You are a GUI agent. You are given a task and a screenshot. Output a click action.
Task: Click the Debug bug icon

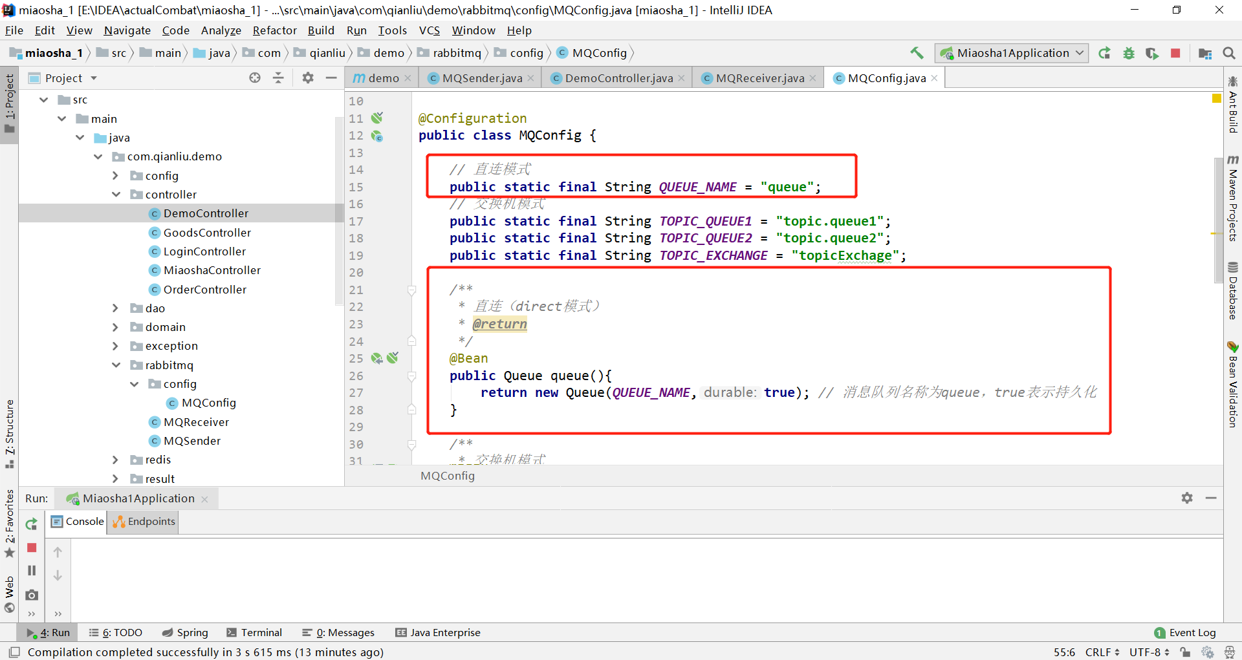pos(1129,53)
